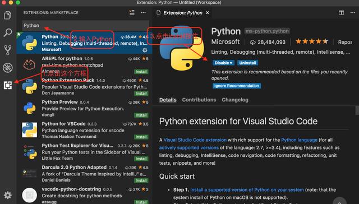Install Python Test Explorer extension
The height and width of the screenshot is (204, 359).
tap(141, 159)
